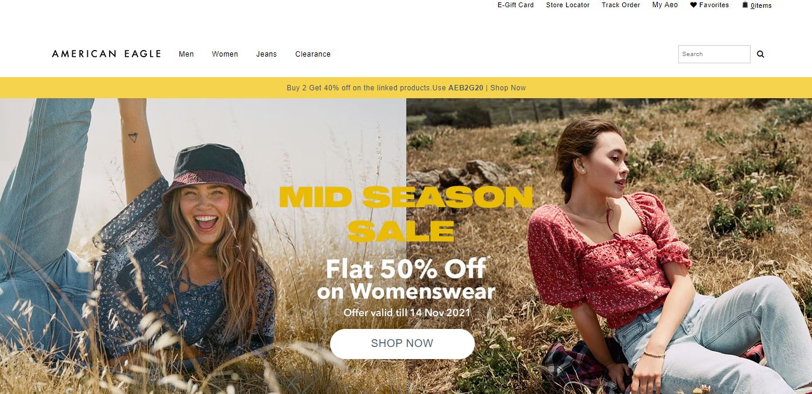The height and width of the screenshot is (394, 812).
Task: Click the SHOP NOW button
Action: tap(402, 343)
